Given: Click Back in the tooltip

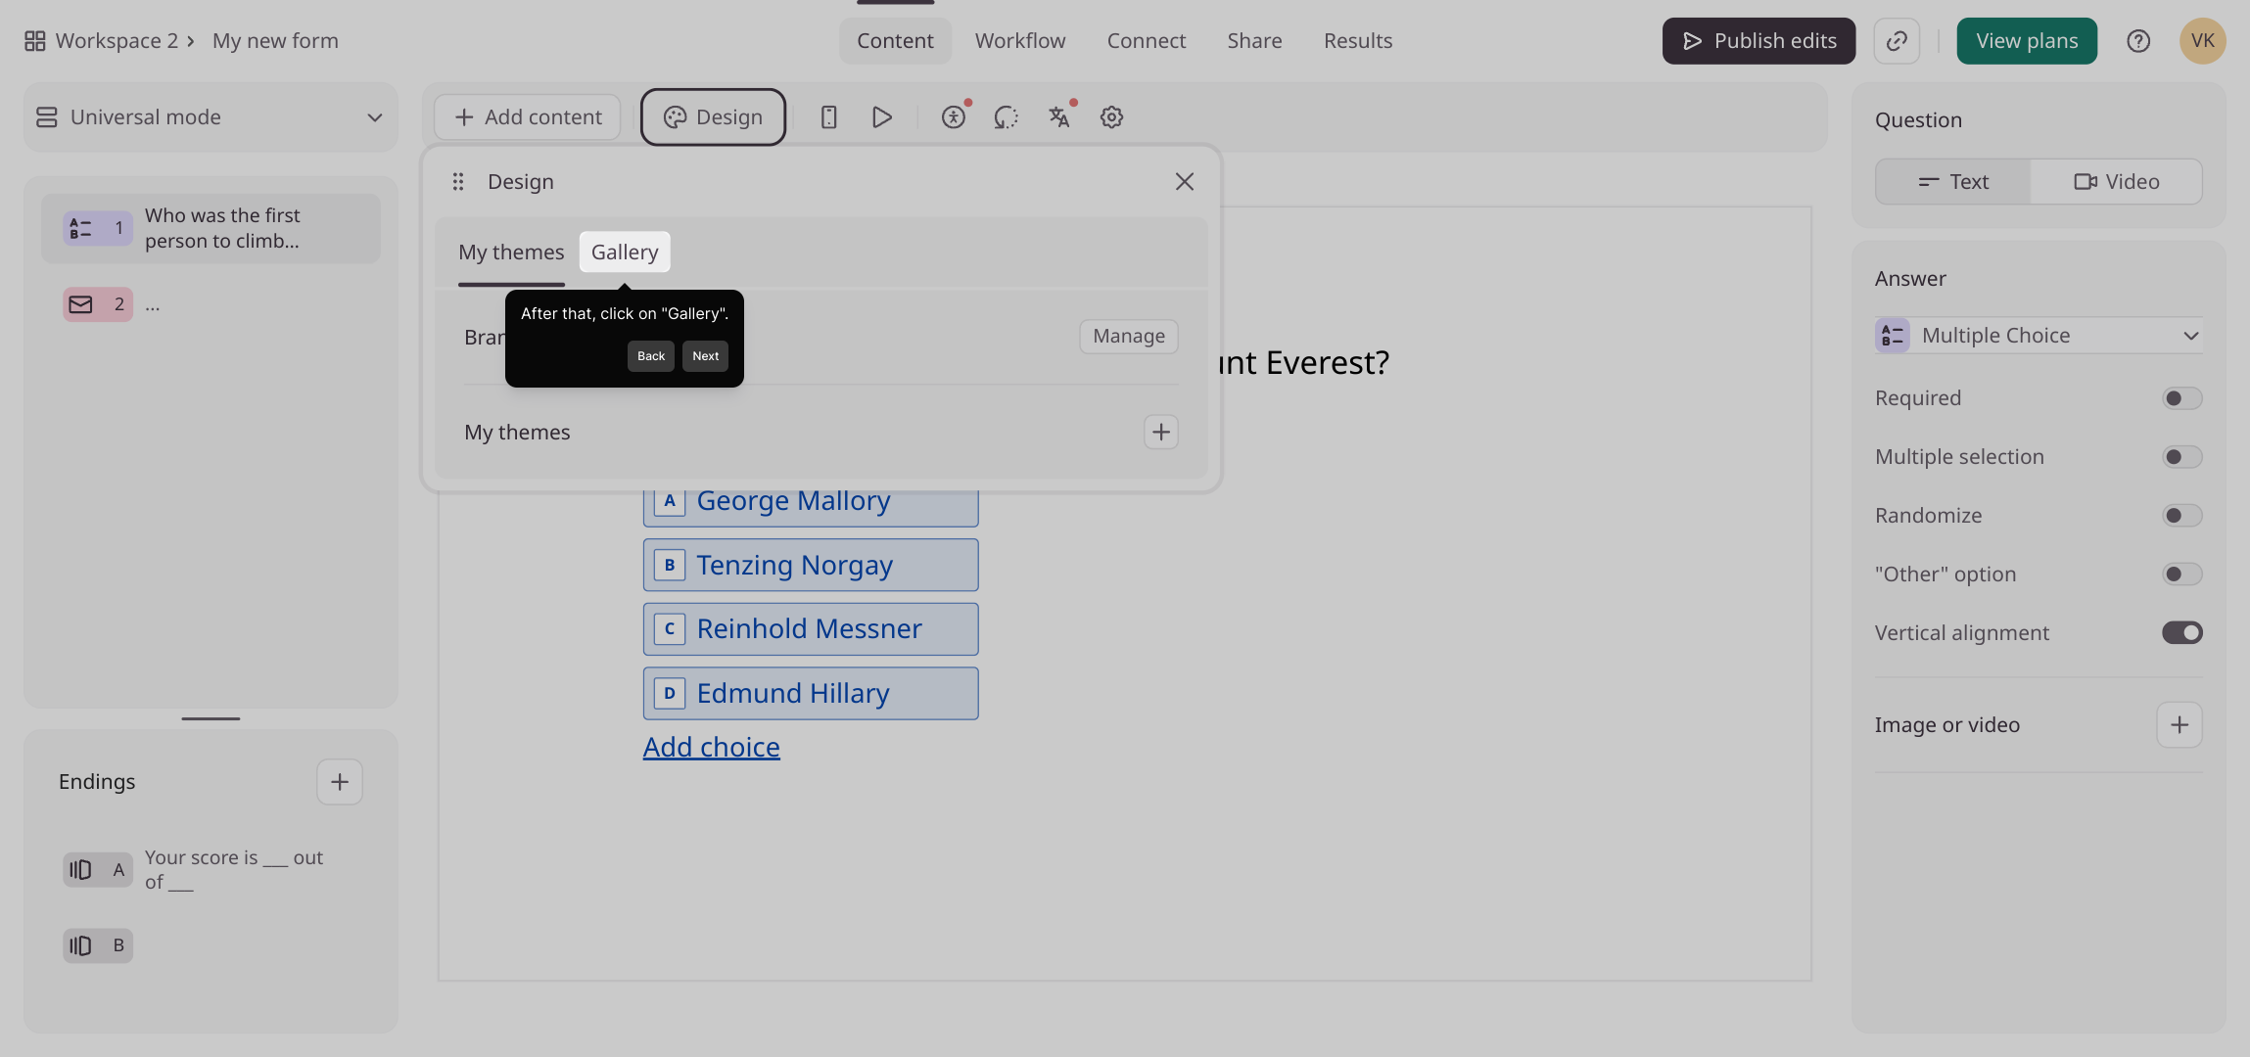Looking at the screenshot, I should tap(650, 356).
